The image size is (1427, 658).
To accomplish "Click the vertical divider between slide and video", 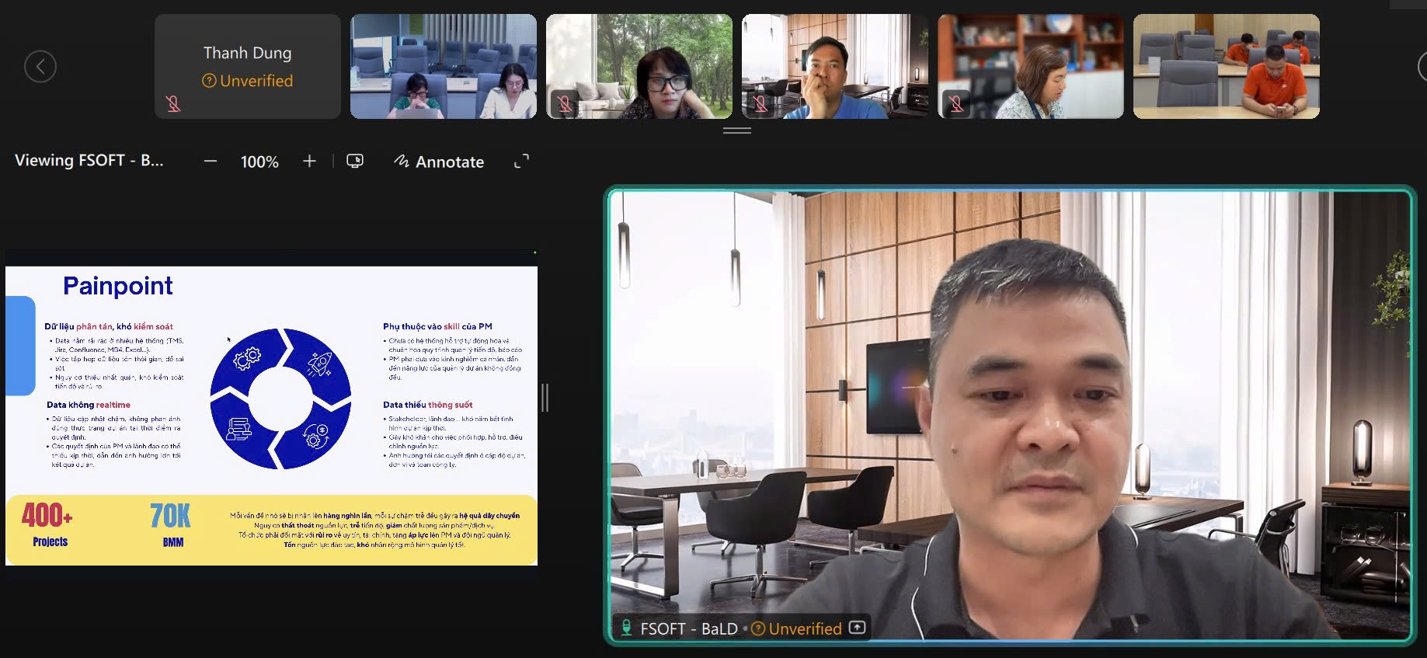I will click(x=545, y=398).
